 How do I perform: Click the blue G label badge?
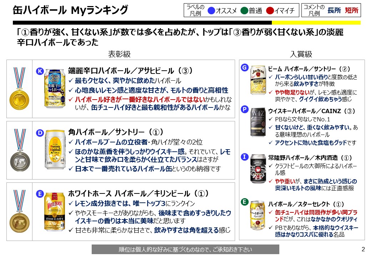pos(244,67)
